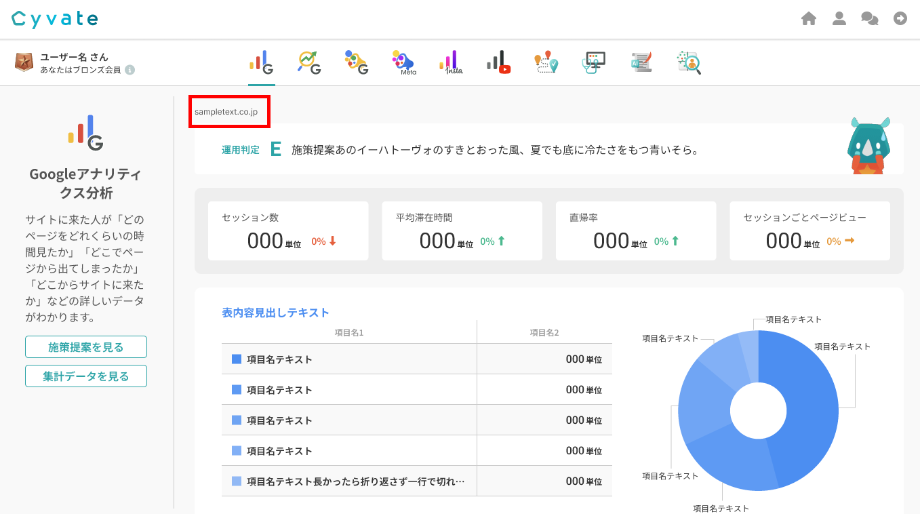Screen dimensions: 920x514
Task: Click the logout arrow icon
Action: [900, 19]
